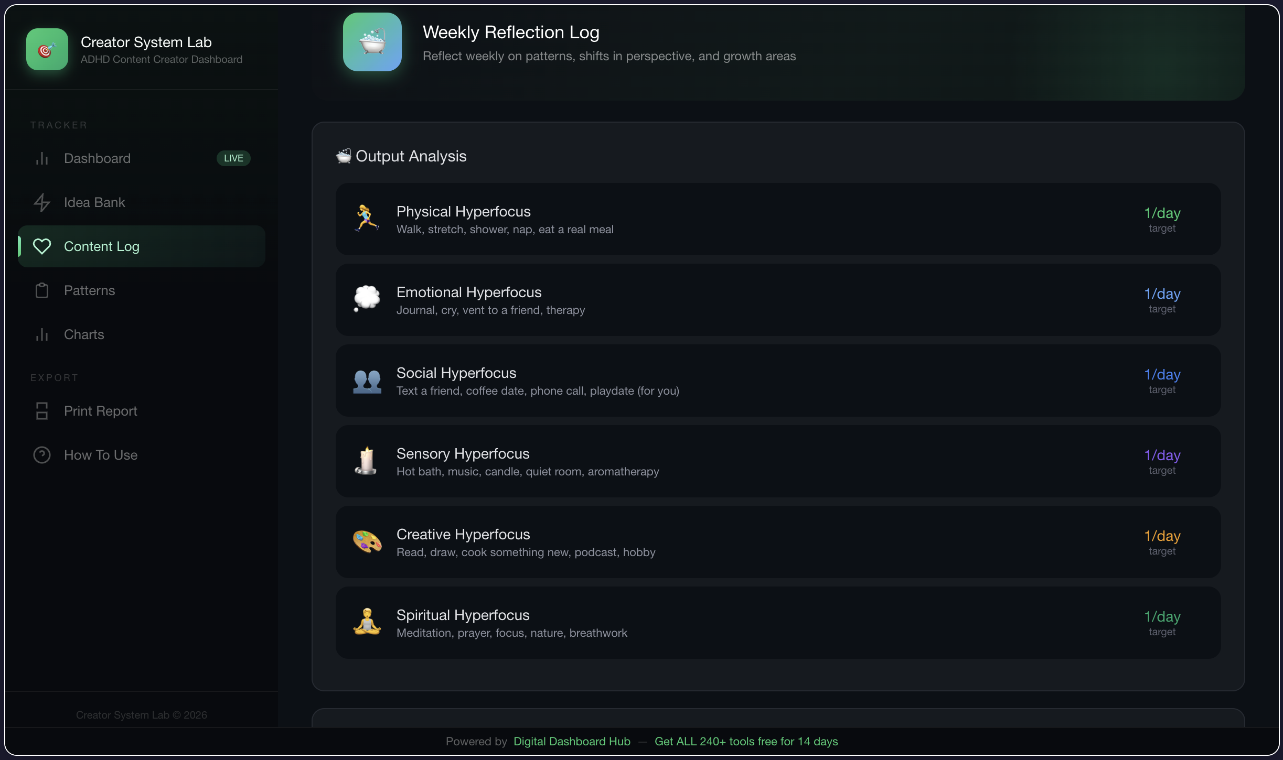
Task: Select the Sensory Hyperfocus row title
Action: 463,454
